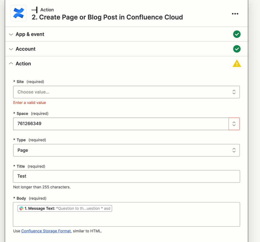Viewport: 260px width, 242px height.
Task: Open Space dropdown arrows button
Action: click(x=234, y=124)
